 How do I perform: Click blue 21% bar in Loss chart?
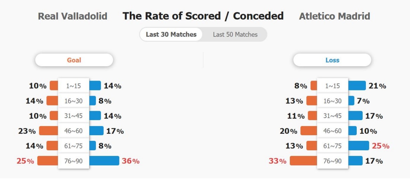[357, 85]
